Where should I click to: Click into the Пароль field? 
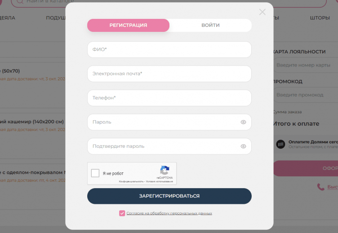[162, 122]
